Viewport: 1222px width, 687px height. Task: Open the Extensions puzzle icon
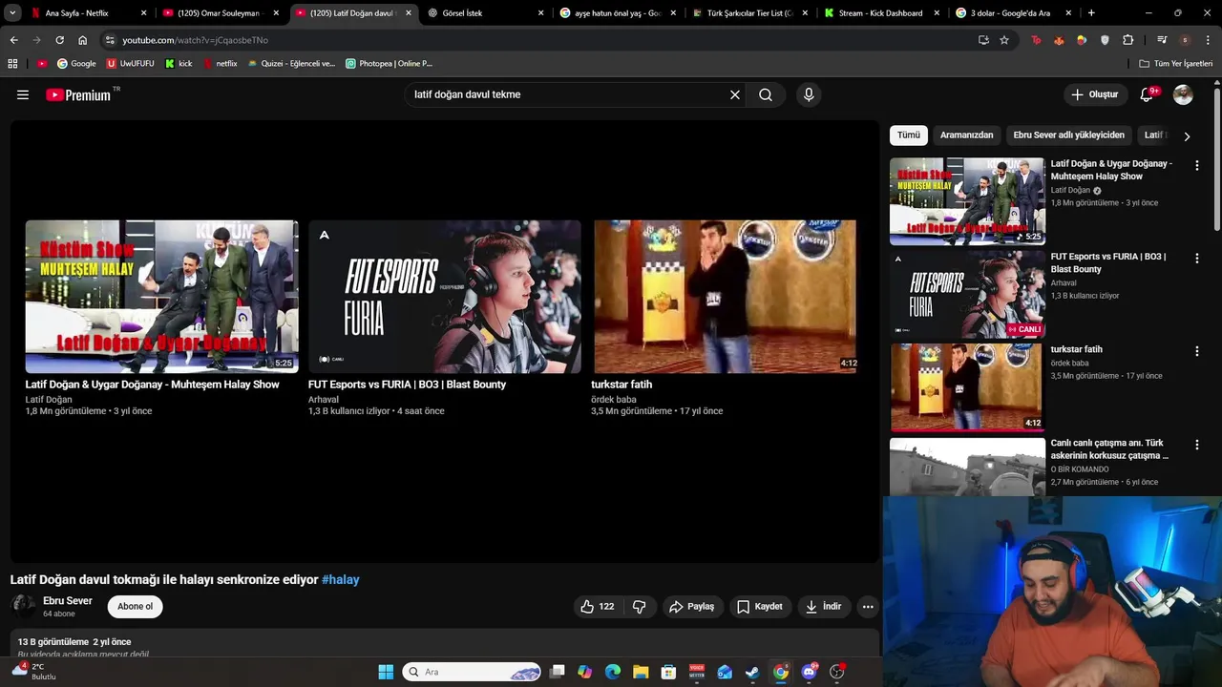(x=1128, y=40)
